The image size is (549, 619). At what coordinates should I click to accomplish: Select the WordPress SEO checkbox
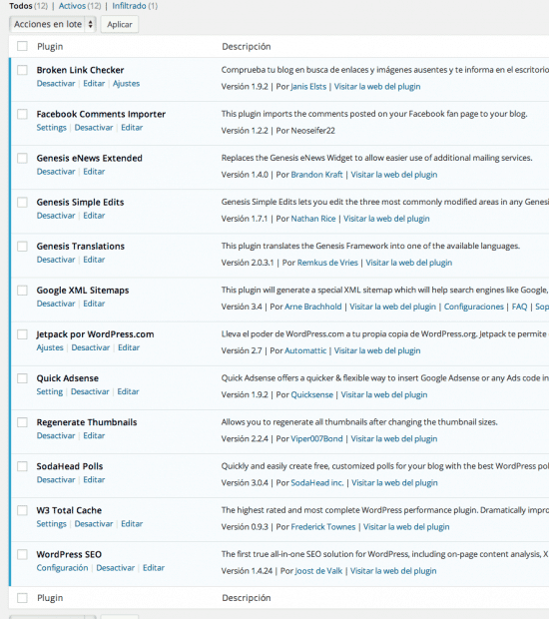tap(22, 554)
